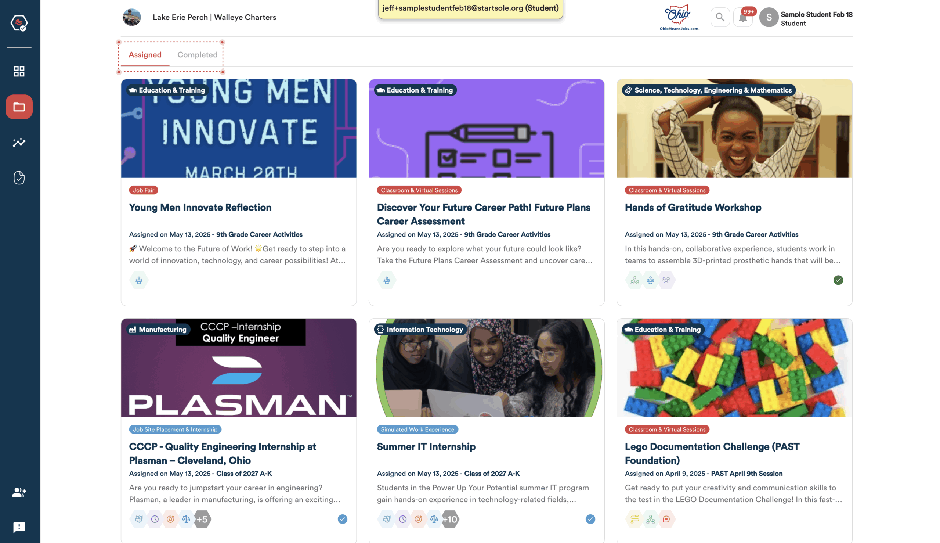Switch to the Completed tab
This screenshot has height=543, width=940.
[197, 55]
